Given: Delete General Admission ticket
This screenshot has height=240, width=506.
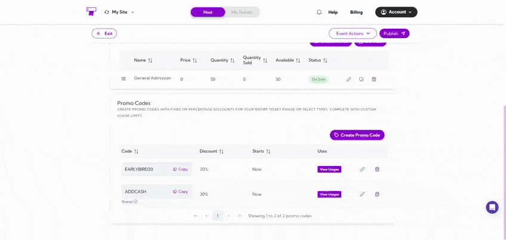Looking at the screenshot, I should click(374, 79).
